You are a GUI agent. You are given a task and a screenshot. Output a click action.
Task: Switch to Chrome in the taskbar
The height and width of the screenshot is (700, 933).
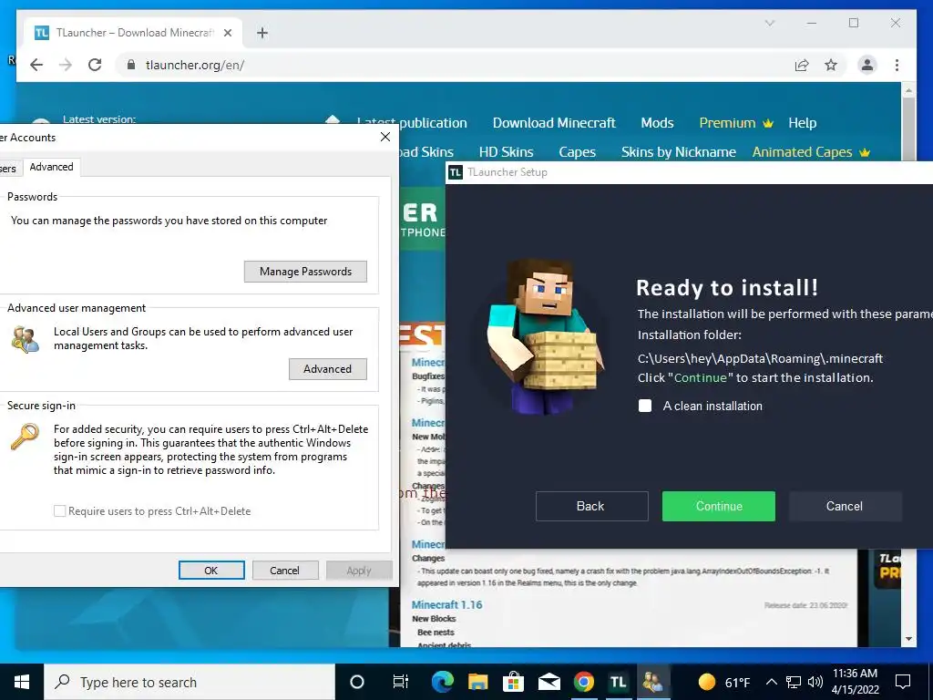click(x=584, y=682)
